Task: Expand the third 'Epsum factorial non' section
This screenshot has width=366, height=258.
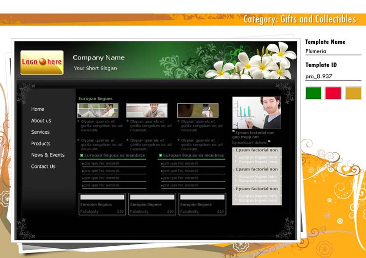Action: pyautogui.click(x=257, y=189)
